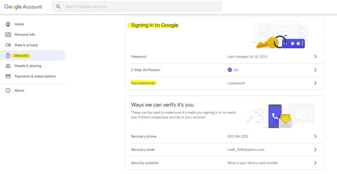Click the Google Account logo
This screenshot has height=174, width=337.
[x=23, y=7]
